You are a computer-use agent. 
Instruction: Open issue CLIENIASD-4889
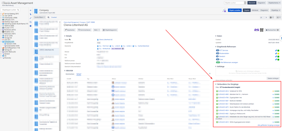click(x=223, y=94)
